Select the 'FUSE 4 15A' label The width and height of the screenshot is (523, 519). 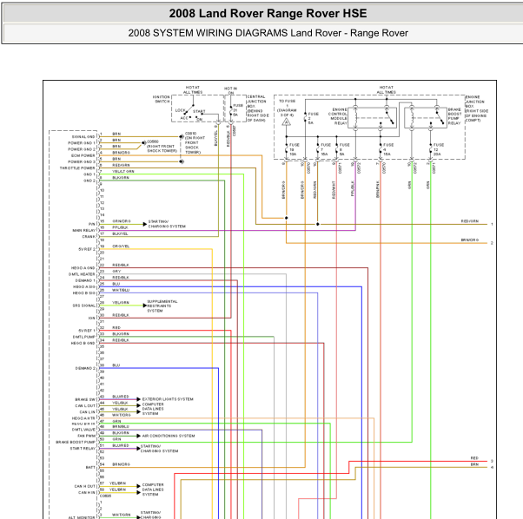(388, 149)
